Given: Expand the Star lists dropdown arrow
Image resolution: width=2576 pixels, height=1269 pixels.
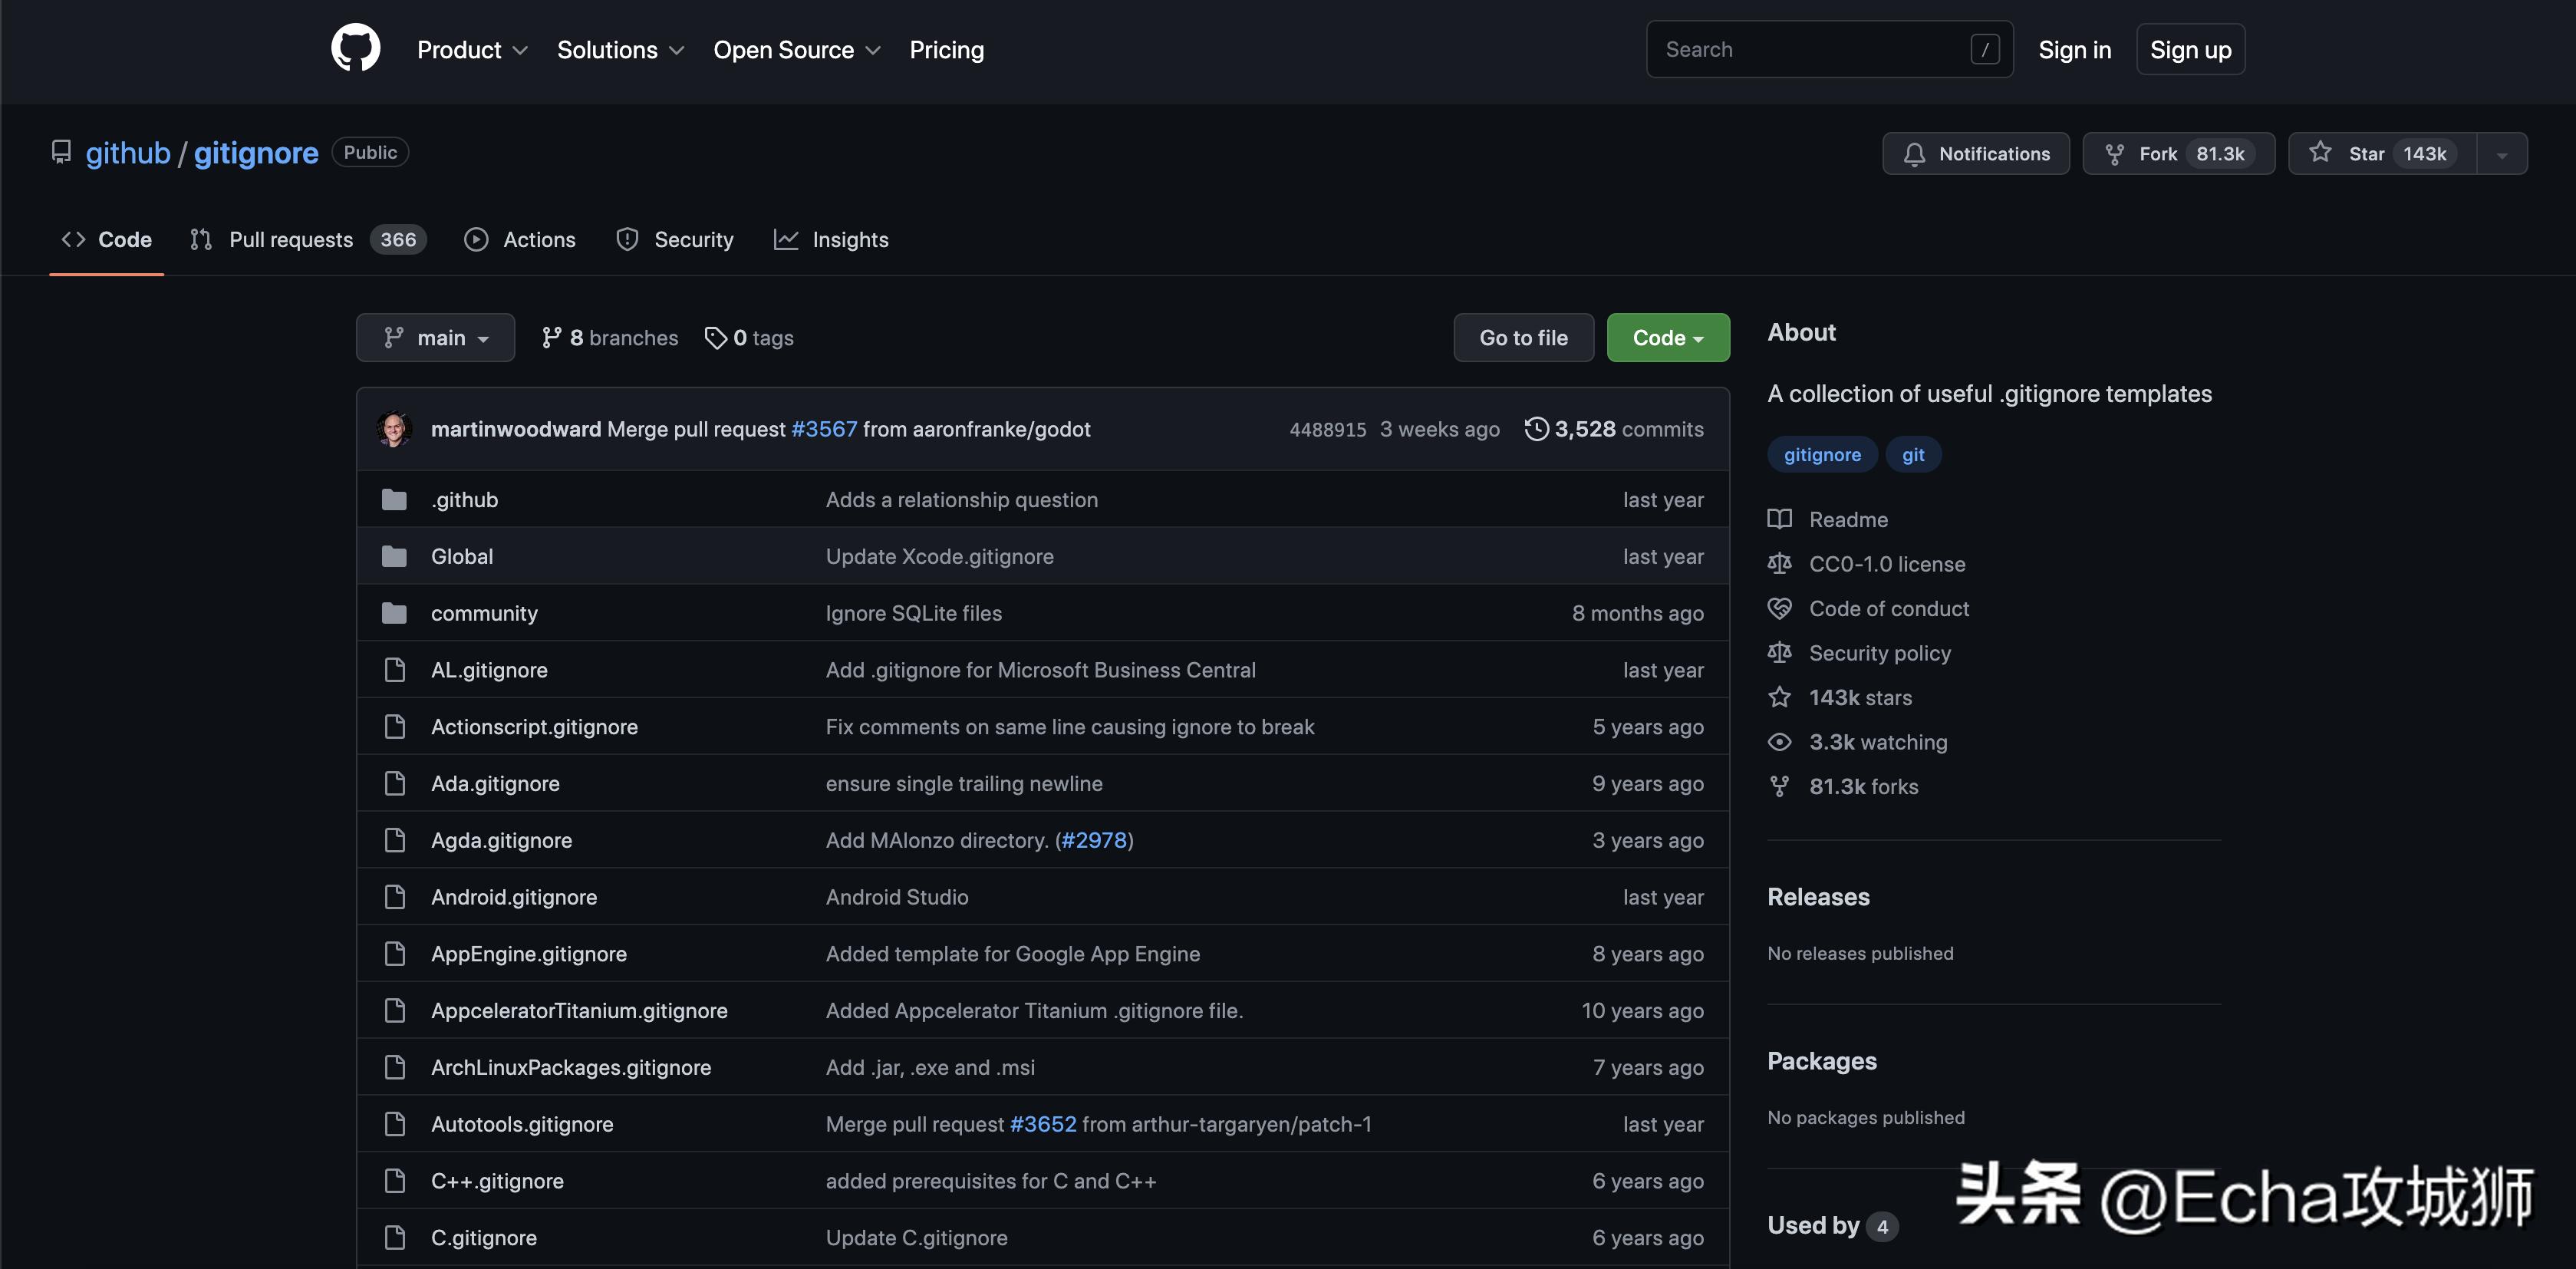Looking at the screenshot, I should coord(2501,154).
